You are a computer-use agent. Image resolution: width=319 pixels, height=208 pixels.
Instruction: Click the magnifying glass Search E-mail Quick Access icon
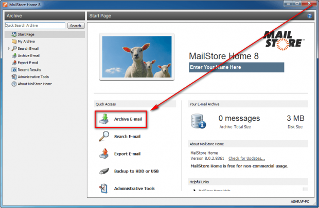[104, 136]
